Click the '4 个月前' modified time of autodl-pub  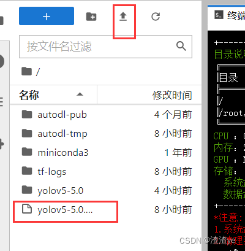click(x=173, y=115)
